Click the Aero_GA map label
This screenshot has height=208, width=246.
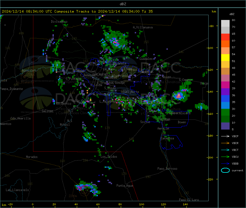coord(163,128)
